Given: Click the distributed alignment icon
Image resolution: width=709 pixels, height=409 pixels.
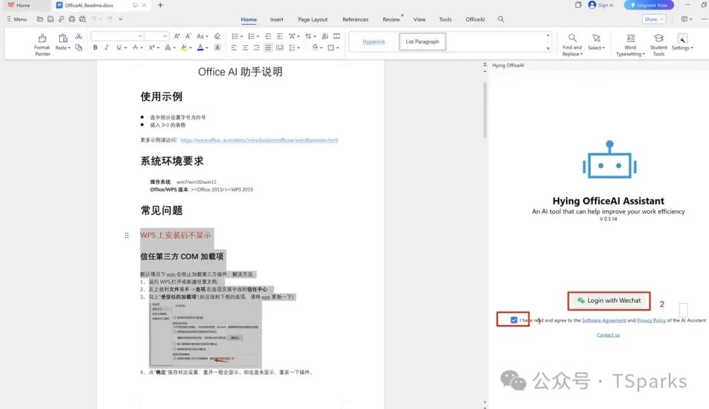Looking at the screenshot, I should [280, 47].
